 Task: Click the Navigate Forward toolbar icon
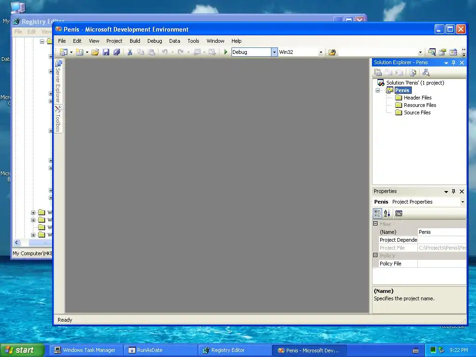[x=212, y=52]
